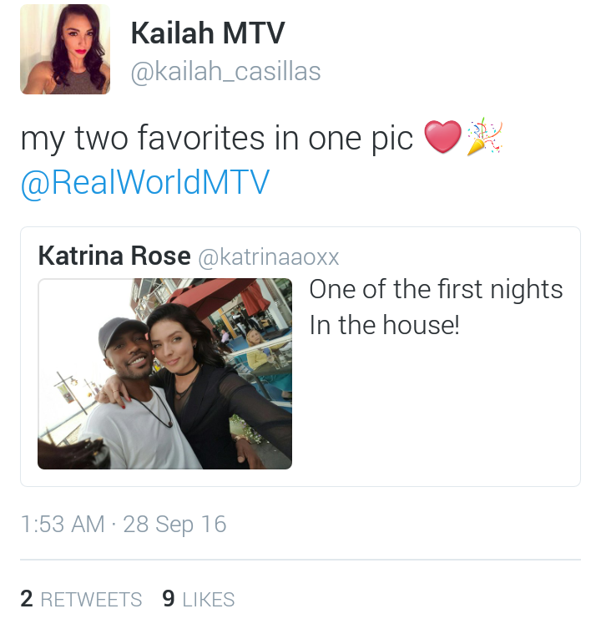This screenshot has height=629, width=601.
Task: Open quoted text 'One of the first nights'
Action: 436,289
